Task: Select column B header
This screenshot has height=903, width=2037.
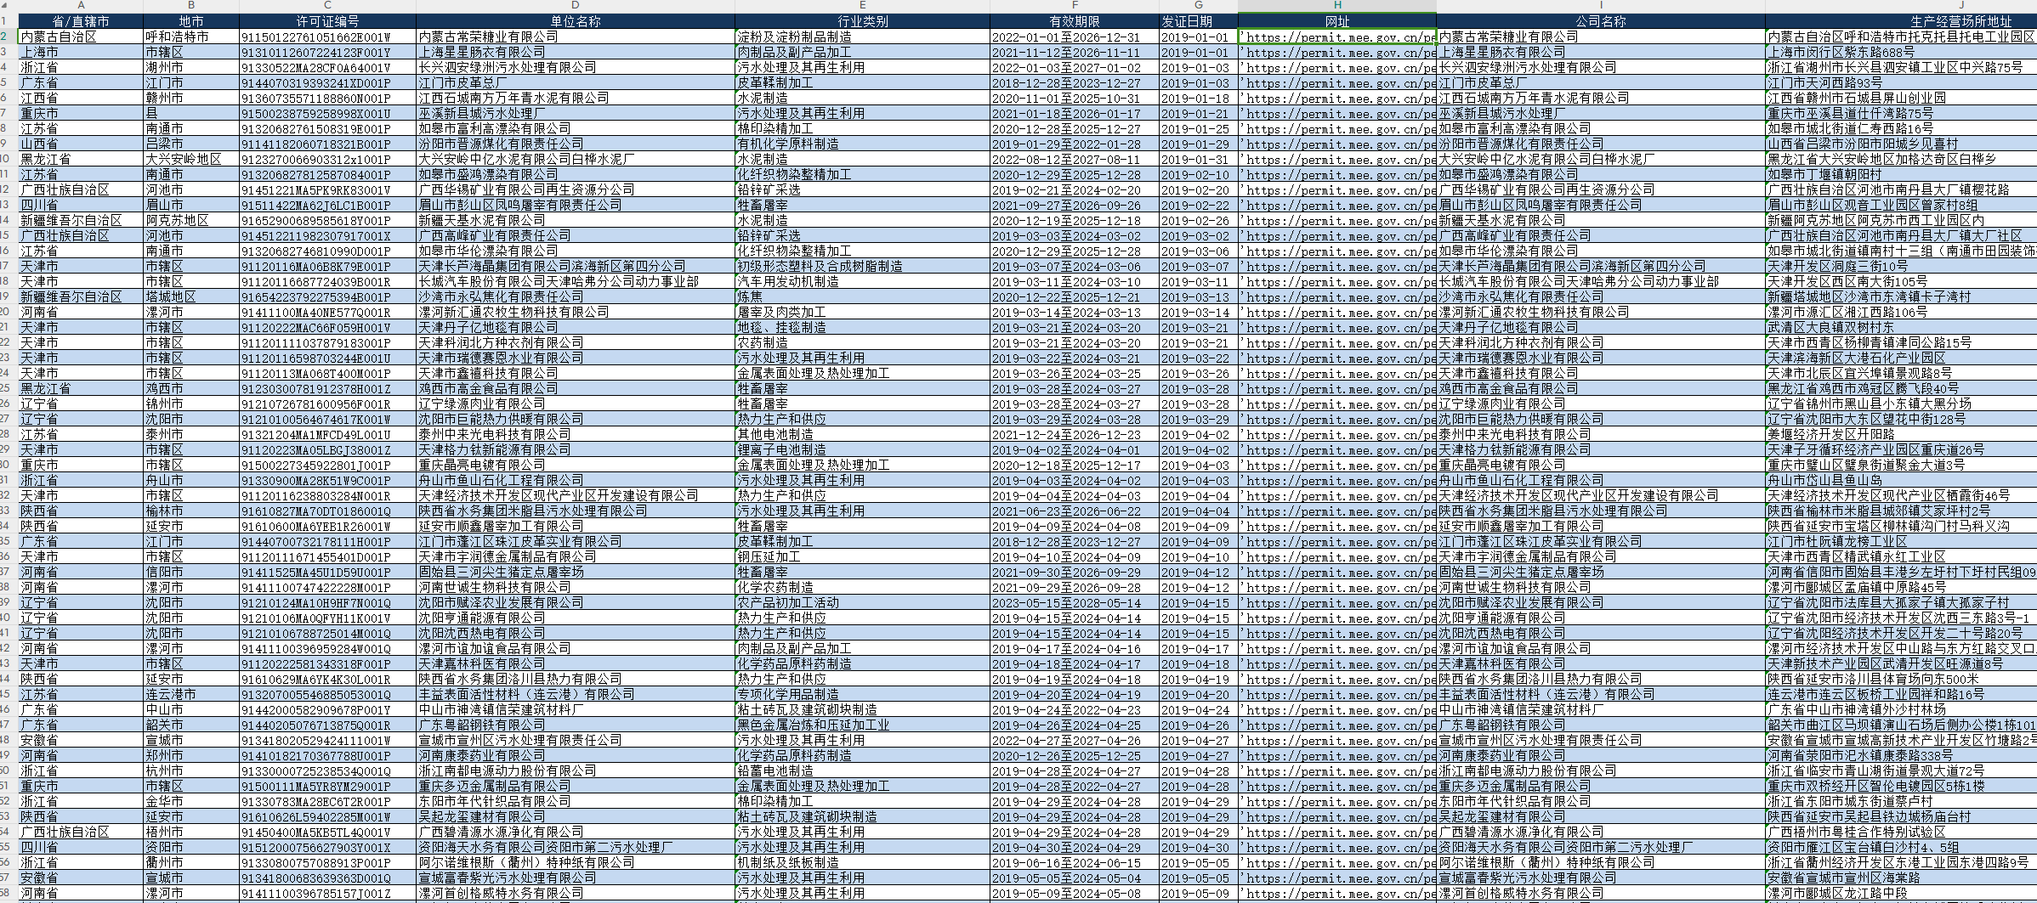Action: 191,6
